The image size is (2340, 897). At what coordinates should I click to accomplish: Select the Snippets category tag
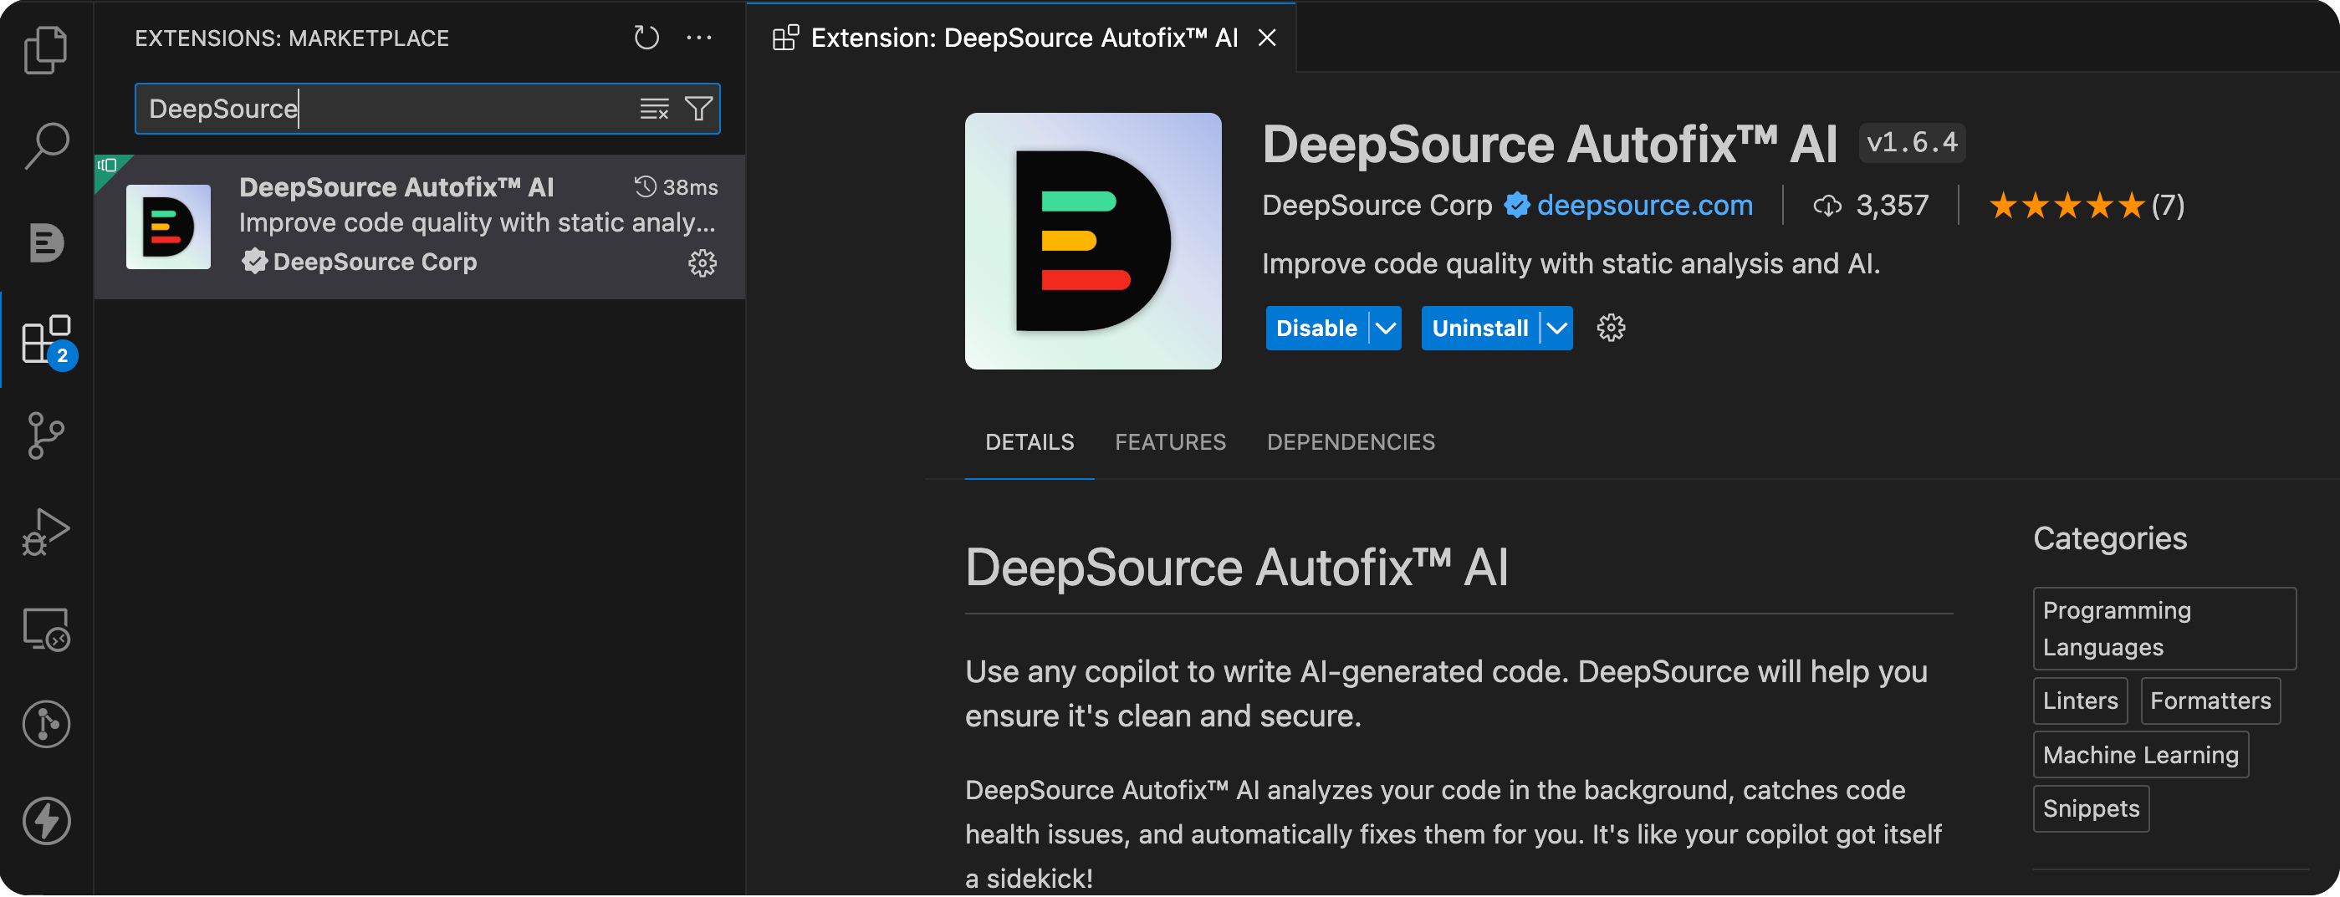click(x=2091, y=808)
